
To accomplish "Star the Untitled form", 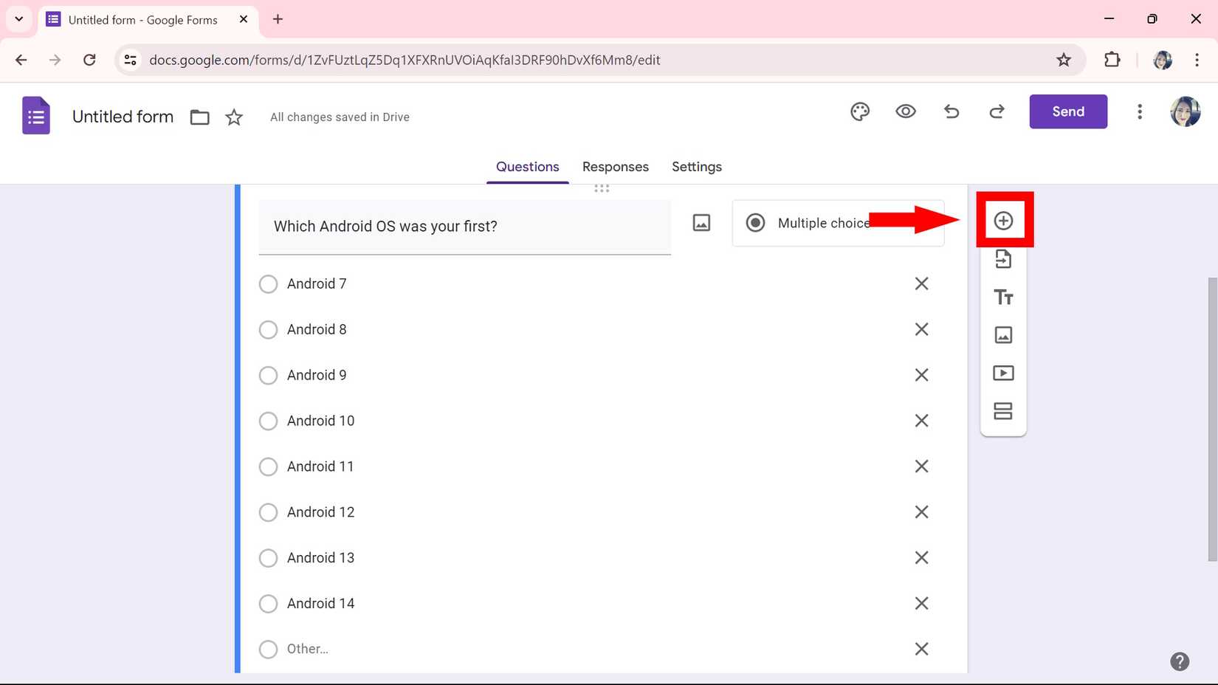I will pos(233,117).
